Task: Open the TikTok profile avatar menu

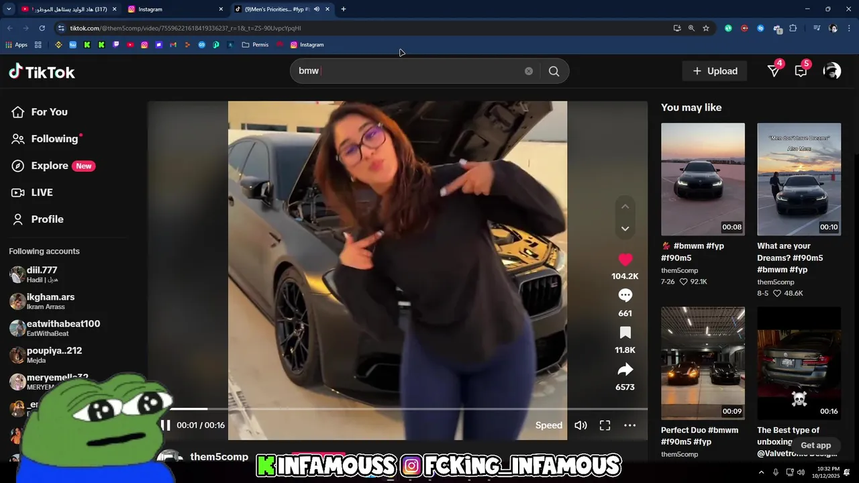Action: pos(831,71)
